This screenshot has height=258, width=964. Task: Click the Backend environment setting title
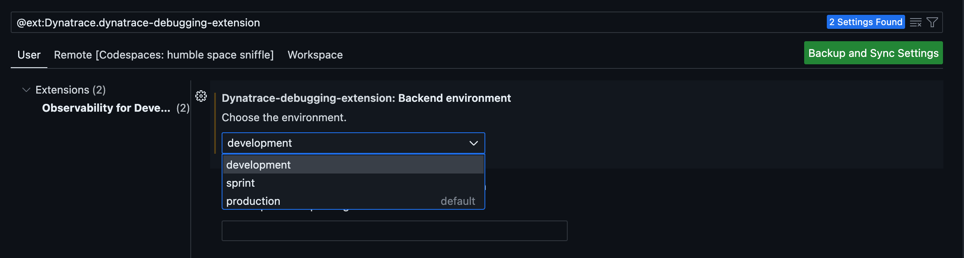366,98
